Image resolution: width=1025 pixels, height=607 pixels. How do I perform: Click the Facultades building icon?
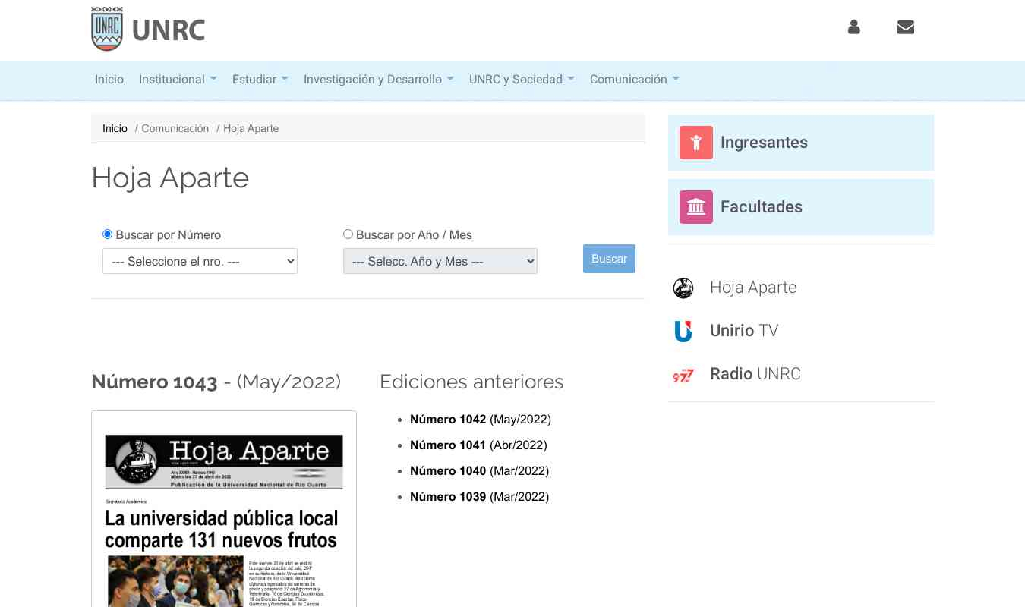click(695, 206)
